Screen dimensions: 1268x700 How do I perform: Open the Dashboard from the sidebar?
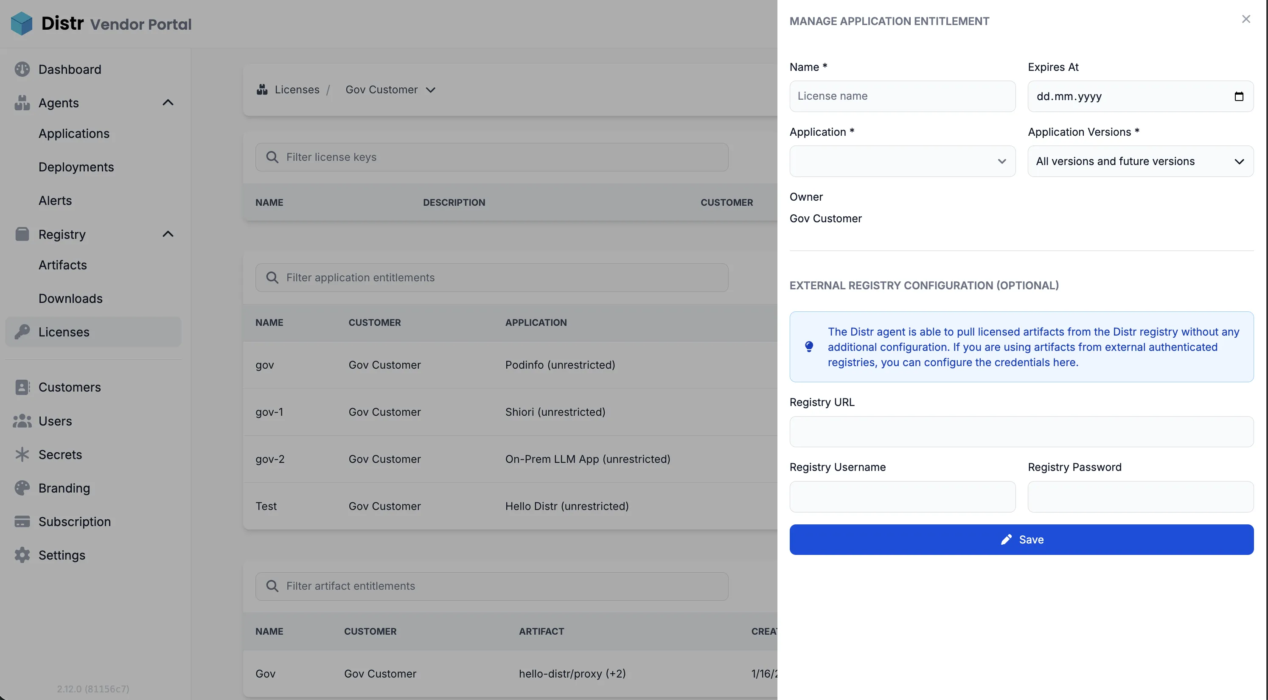70,69
